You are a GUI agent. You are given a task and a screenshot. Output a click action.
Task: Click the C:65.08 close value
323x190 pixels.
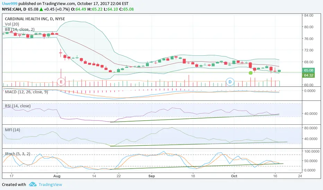pos(126,9)
